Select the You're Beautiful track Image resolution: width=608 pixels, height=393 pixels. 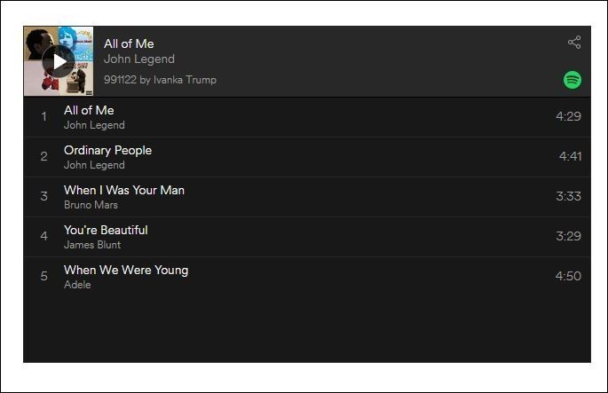(x=106, y=230)
